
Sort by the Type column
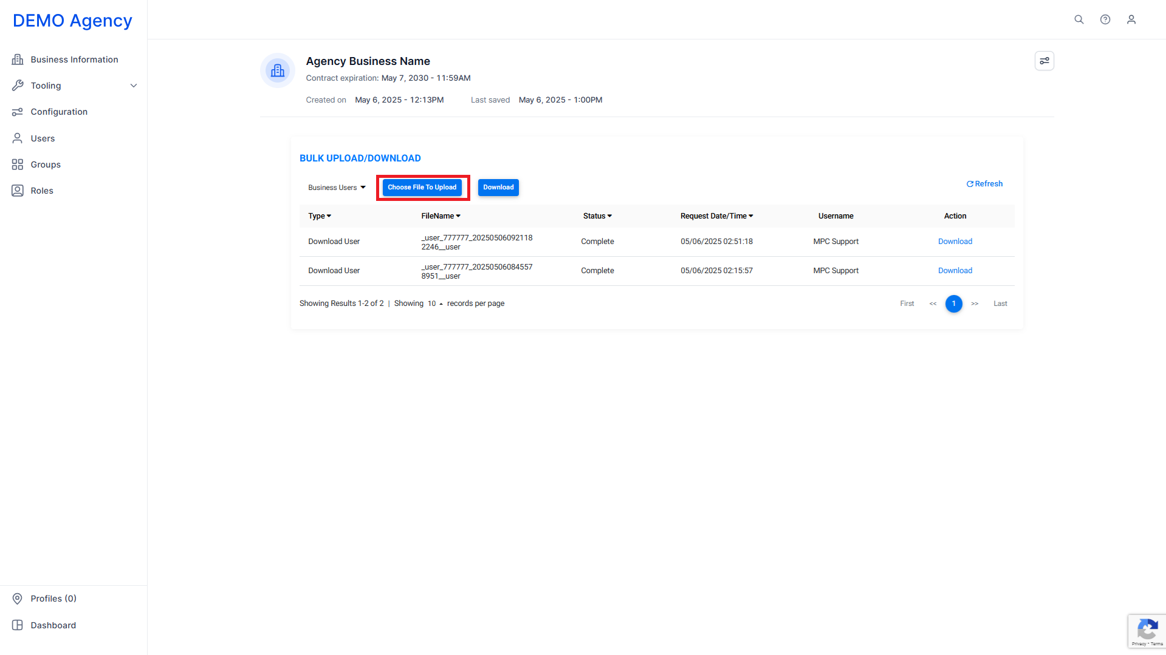pyautogui.click(x=320, y=216)
